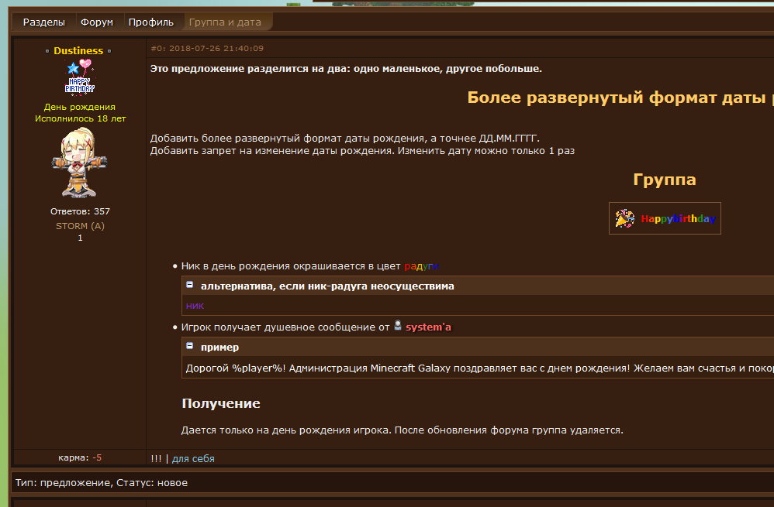
Task: Click the STORM (A) clan link
Action: (x=80, y=226)
